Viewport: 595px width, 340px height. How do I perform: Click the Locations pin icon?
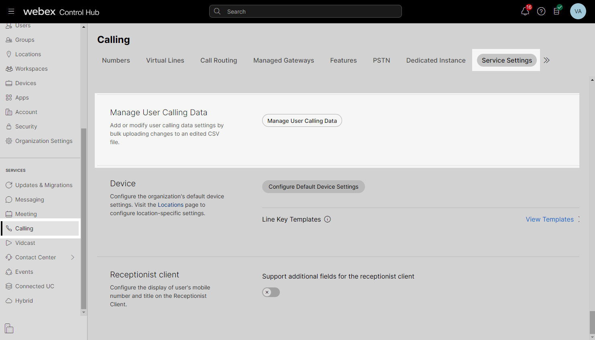click(x=9, y=54)
